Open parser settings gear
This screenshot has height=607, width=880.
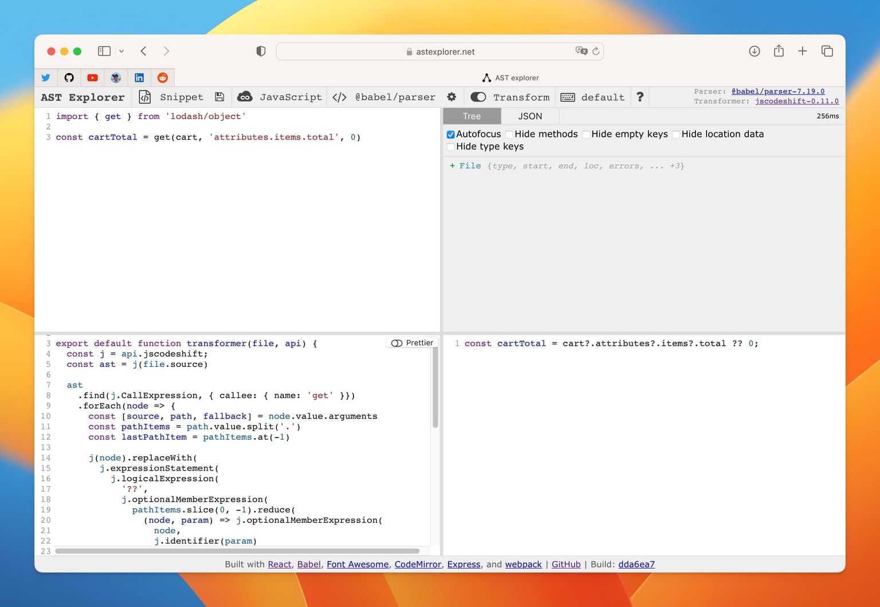pos(451,97)
